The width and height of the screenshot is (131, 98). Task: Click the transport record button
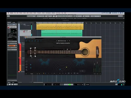pos(72,85)
